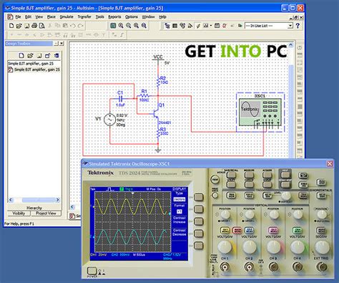Click the SEC/DIV knob
Screen dimensions: 339x283
(x=322, y=247)
